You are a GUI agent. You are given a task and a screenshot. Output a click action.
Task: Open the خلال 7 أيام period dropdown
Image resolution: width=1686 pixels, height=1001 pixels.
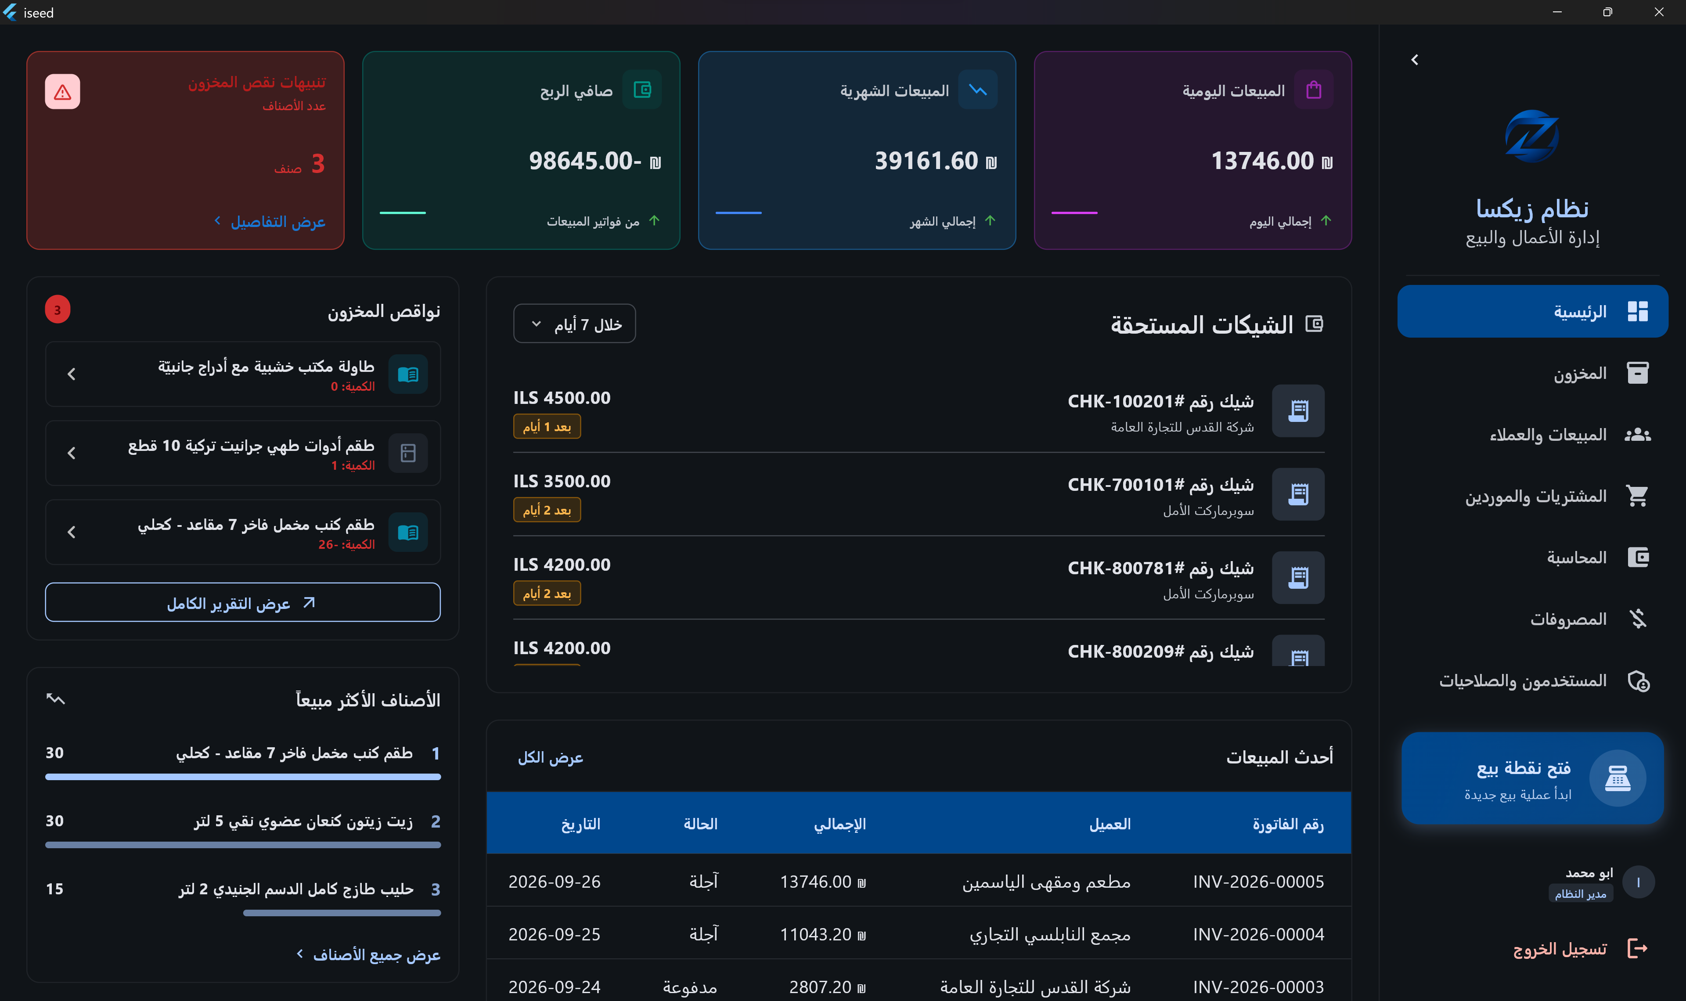point(574,324)
